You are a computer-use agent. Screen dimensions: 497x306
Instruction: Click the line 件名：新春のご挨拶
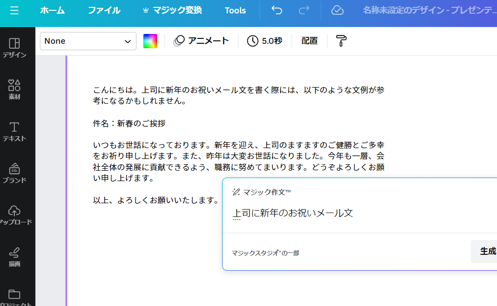tap(129, 123)
